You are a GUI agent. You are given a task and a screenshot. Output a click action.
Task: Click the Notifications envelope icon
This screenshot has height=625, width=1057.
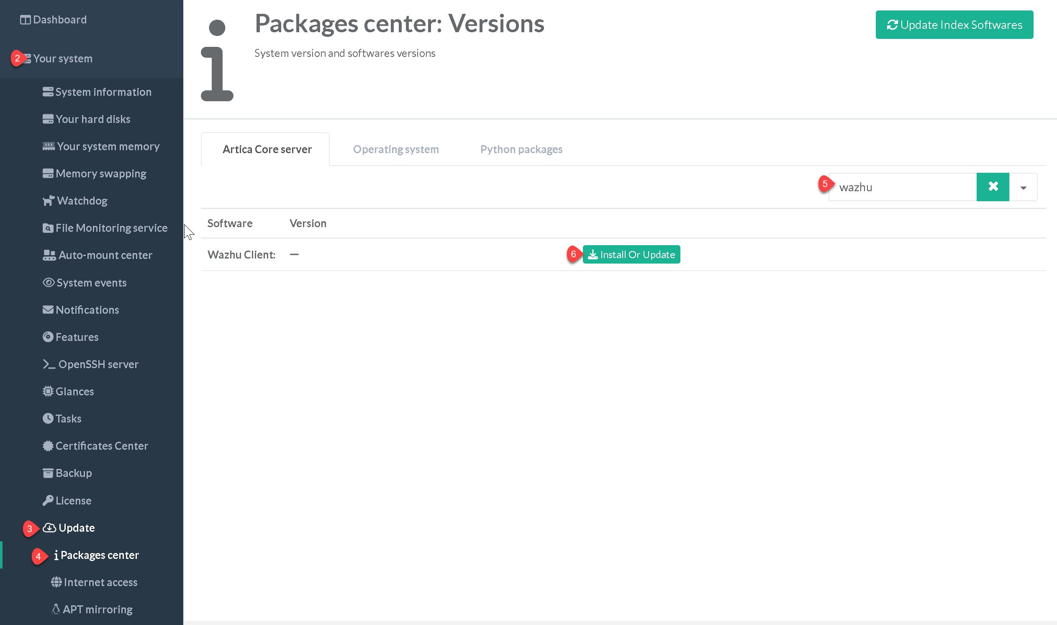pyautogui.click(x=48, y=310)
